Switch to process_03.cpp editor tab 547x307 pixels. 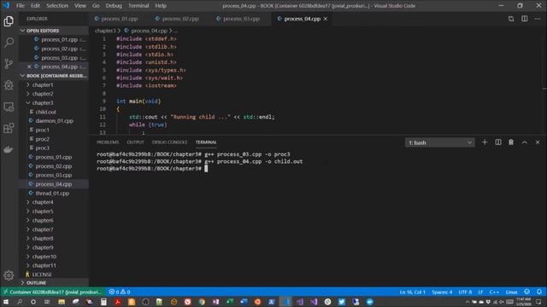(x=241, y=19)
